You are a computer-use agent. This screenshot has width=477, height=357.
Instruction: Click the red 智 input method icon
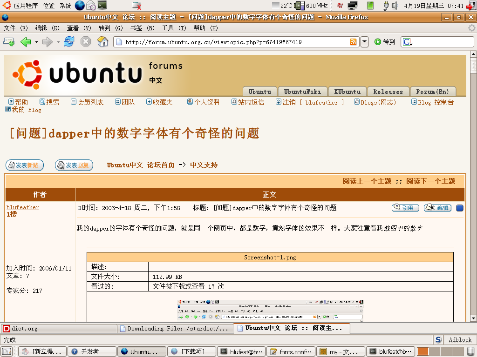[x=340, y=6]
